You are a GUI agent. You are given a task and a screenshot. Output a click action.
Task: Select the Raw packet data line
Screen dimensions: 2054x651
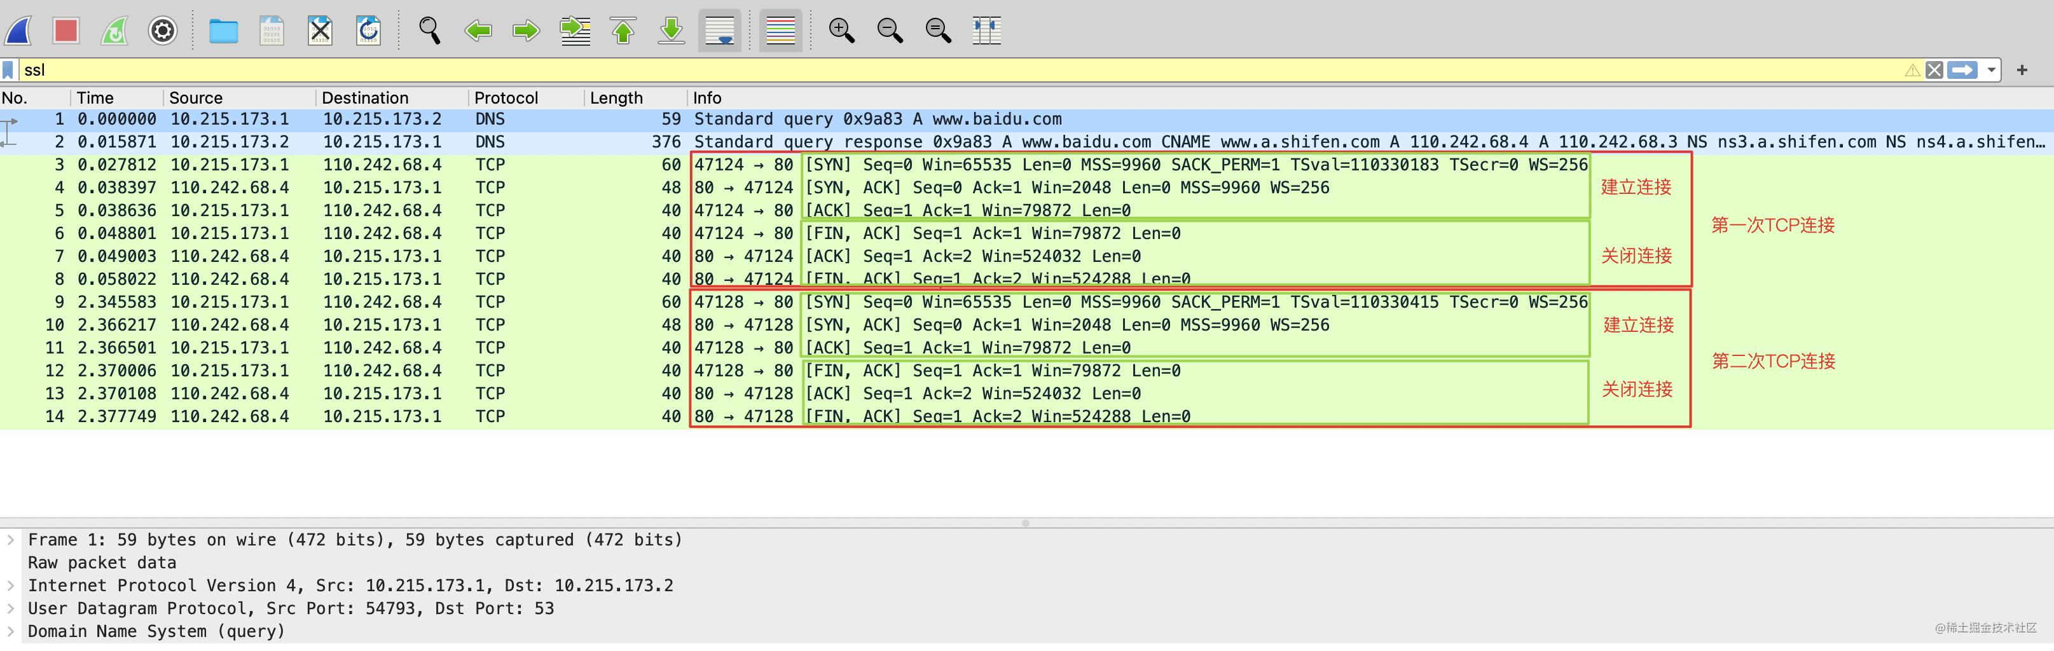coord(102,563)
